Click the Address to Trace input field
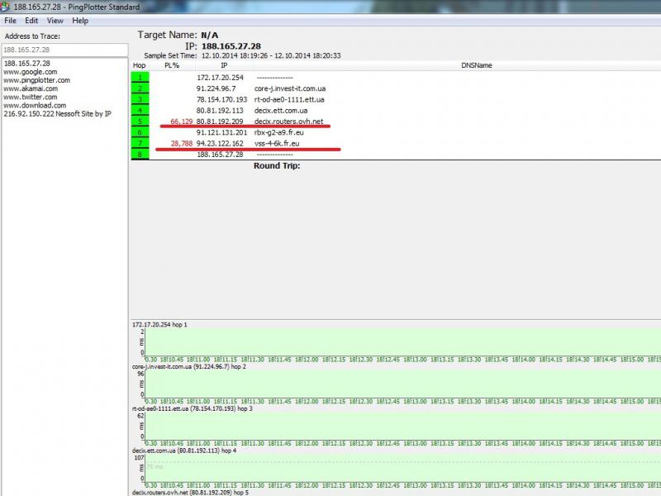The height and width of the screenshot is (496, 661). point(64,50)
